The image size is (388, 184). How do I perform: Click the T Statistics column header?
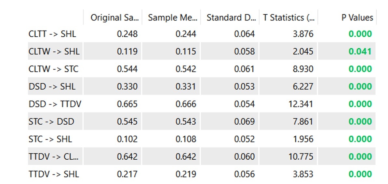pos(288,18)
